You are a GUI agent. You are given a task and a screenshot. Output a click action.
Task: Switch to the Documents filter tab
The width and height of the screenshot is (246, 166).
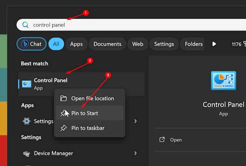tap(108, 44)
